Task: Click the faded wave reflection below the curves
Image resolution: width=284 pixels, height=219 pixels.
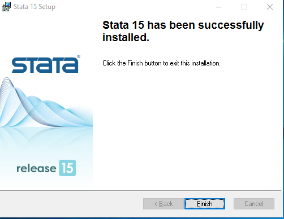Action: pos(46,139)
